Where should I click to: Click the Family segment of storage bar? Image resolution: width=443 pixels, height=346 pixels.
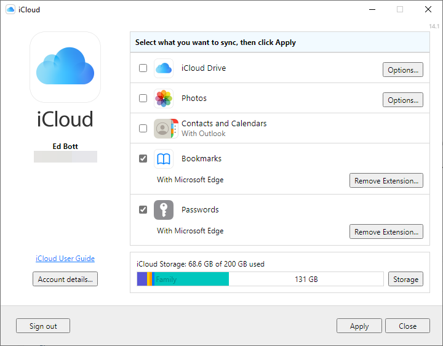click(191, 279)
